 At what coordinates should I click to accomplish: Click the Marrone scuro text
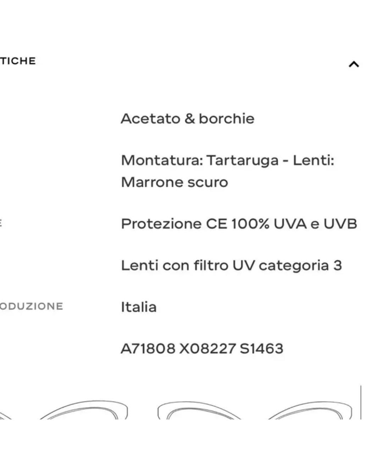tap(174, 182)
